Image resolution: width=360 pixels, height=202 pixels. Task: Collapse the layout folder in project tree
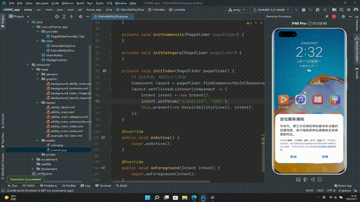coord(38,103)
